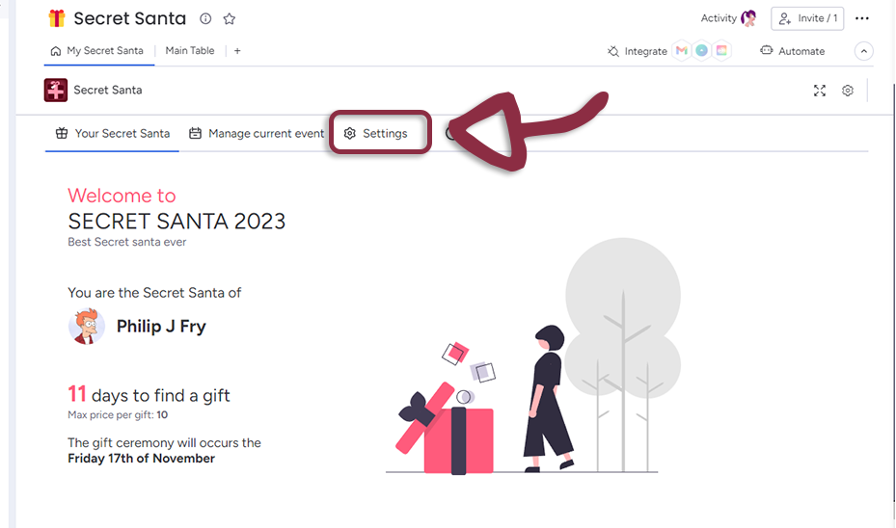Click the Gmail integration icon

point(682,51)
